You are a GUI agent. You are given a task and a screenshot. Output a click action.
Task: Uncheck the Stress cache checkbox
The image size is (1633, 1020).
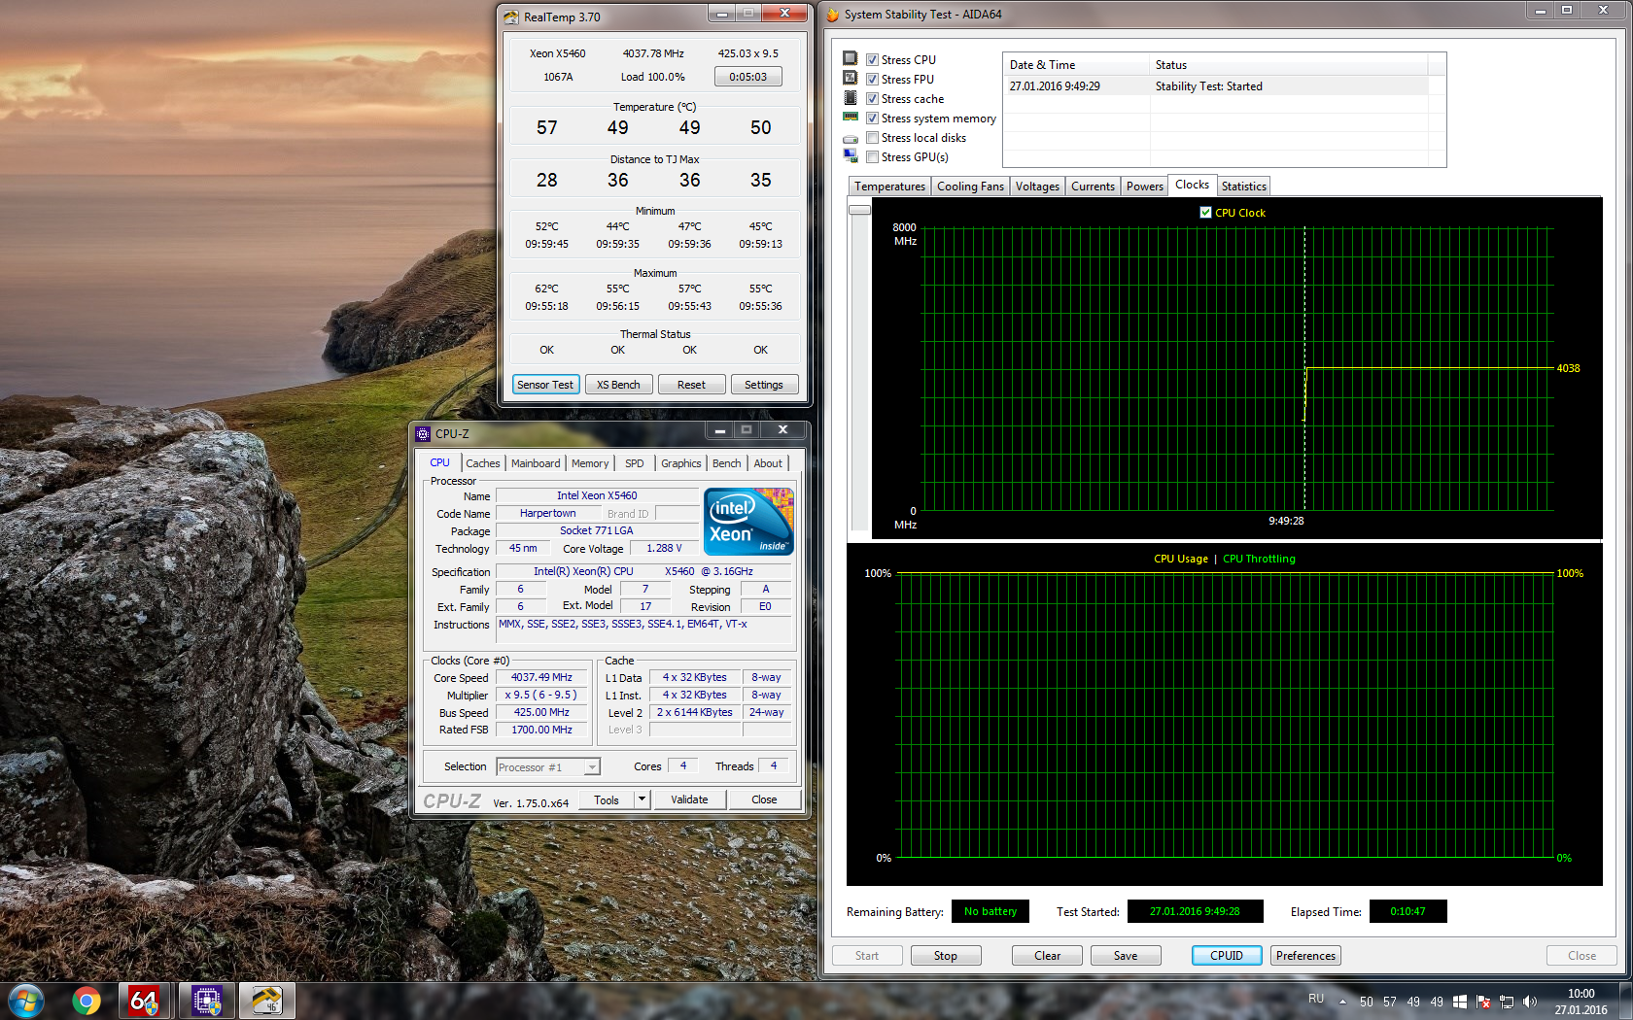pos(872,98)
